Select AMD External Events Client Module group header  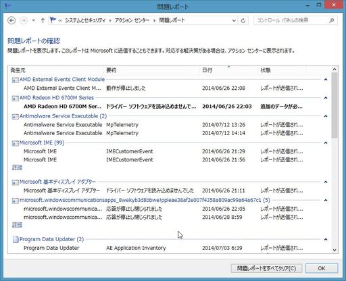tap(62, 80)
